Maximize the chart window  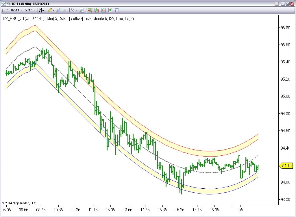(287, 3)
